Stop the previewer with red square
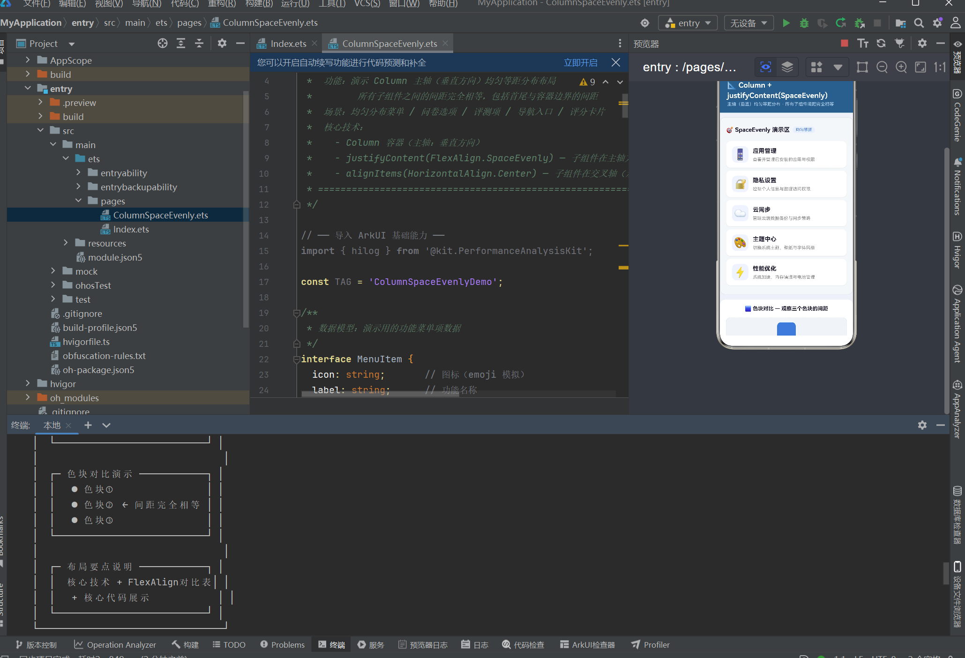Viewport: 965px width, 658px height. tap(845, 43)
